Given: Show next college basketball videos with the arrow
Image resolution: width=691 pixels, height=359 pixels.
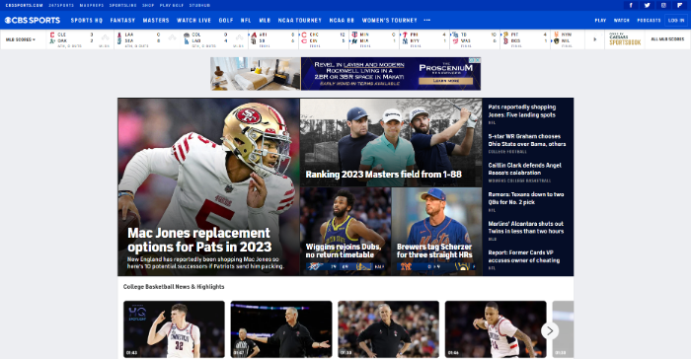Looking at the screenshot, I should point(550,330).
